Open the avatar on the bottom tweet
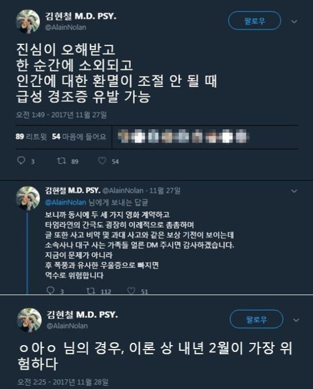Image resolution: width=313 pixels, height=389 pixels. 29,320
